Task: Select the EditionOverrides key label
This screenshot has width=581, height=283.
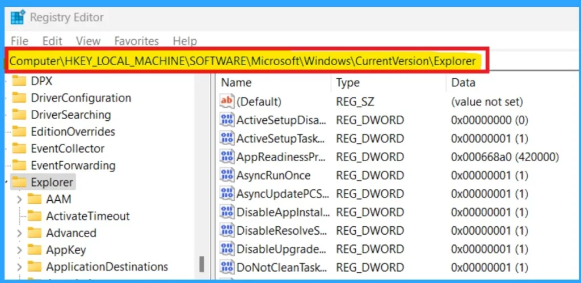Action: [73, 132]
